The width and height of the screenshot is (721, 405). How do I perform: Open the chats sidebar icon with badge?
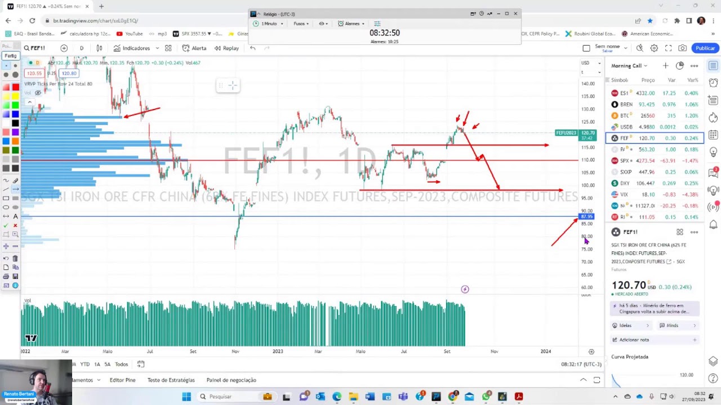[713, 172]
